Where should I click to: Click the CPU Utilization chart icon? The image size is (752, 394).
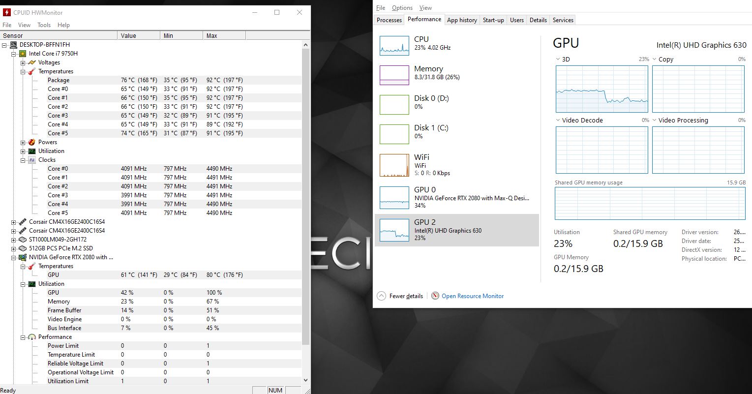(x=32, y=151)
